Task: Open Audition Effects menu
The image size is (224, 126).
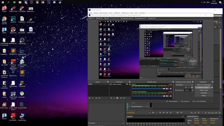Action: click(117, 13)
